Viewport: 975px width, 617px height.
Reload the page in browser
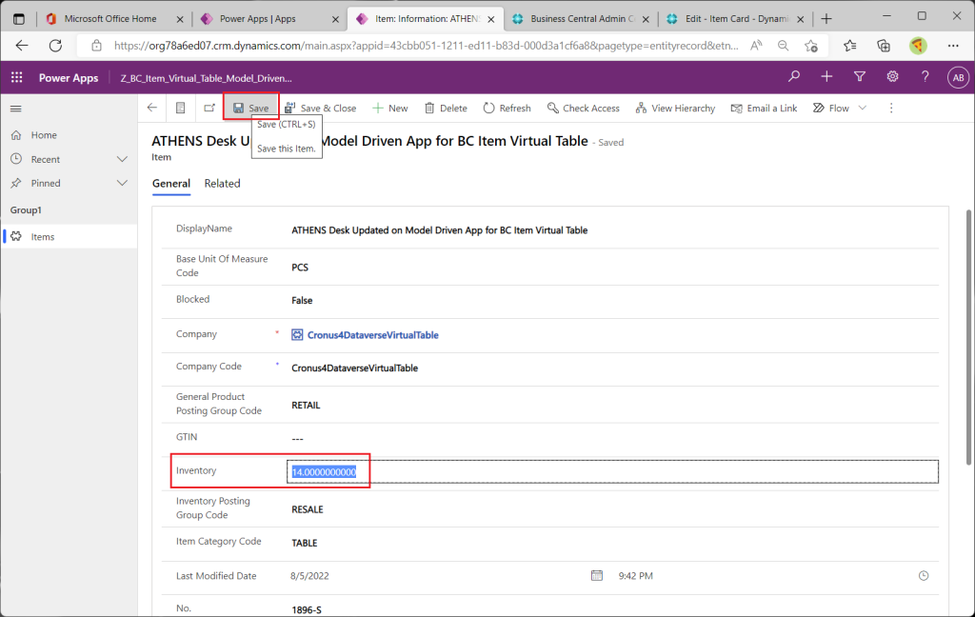(x=55, y=46)
